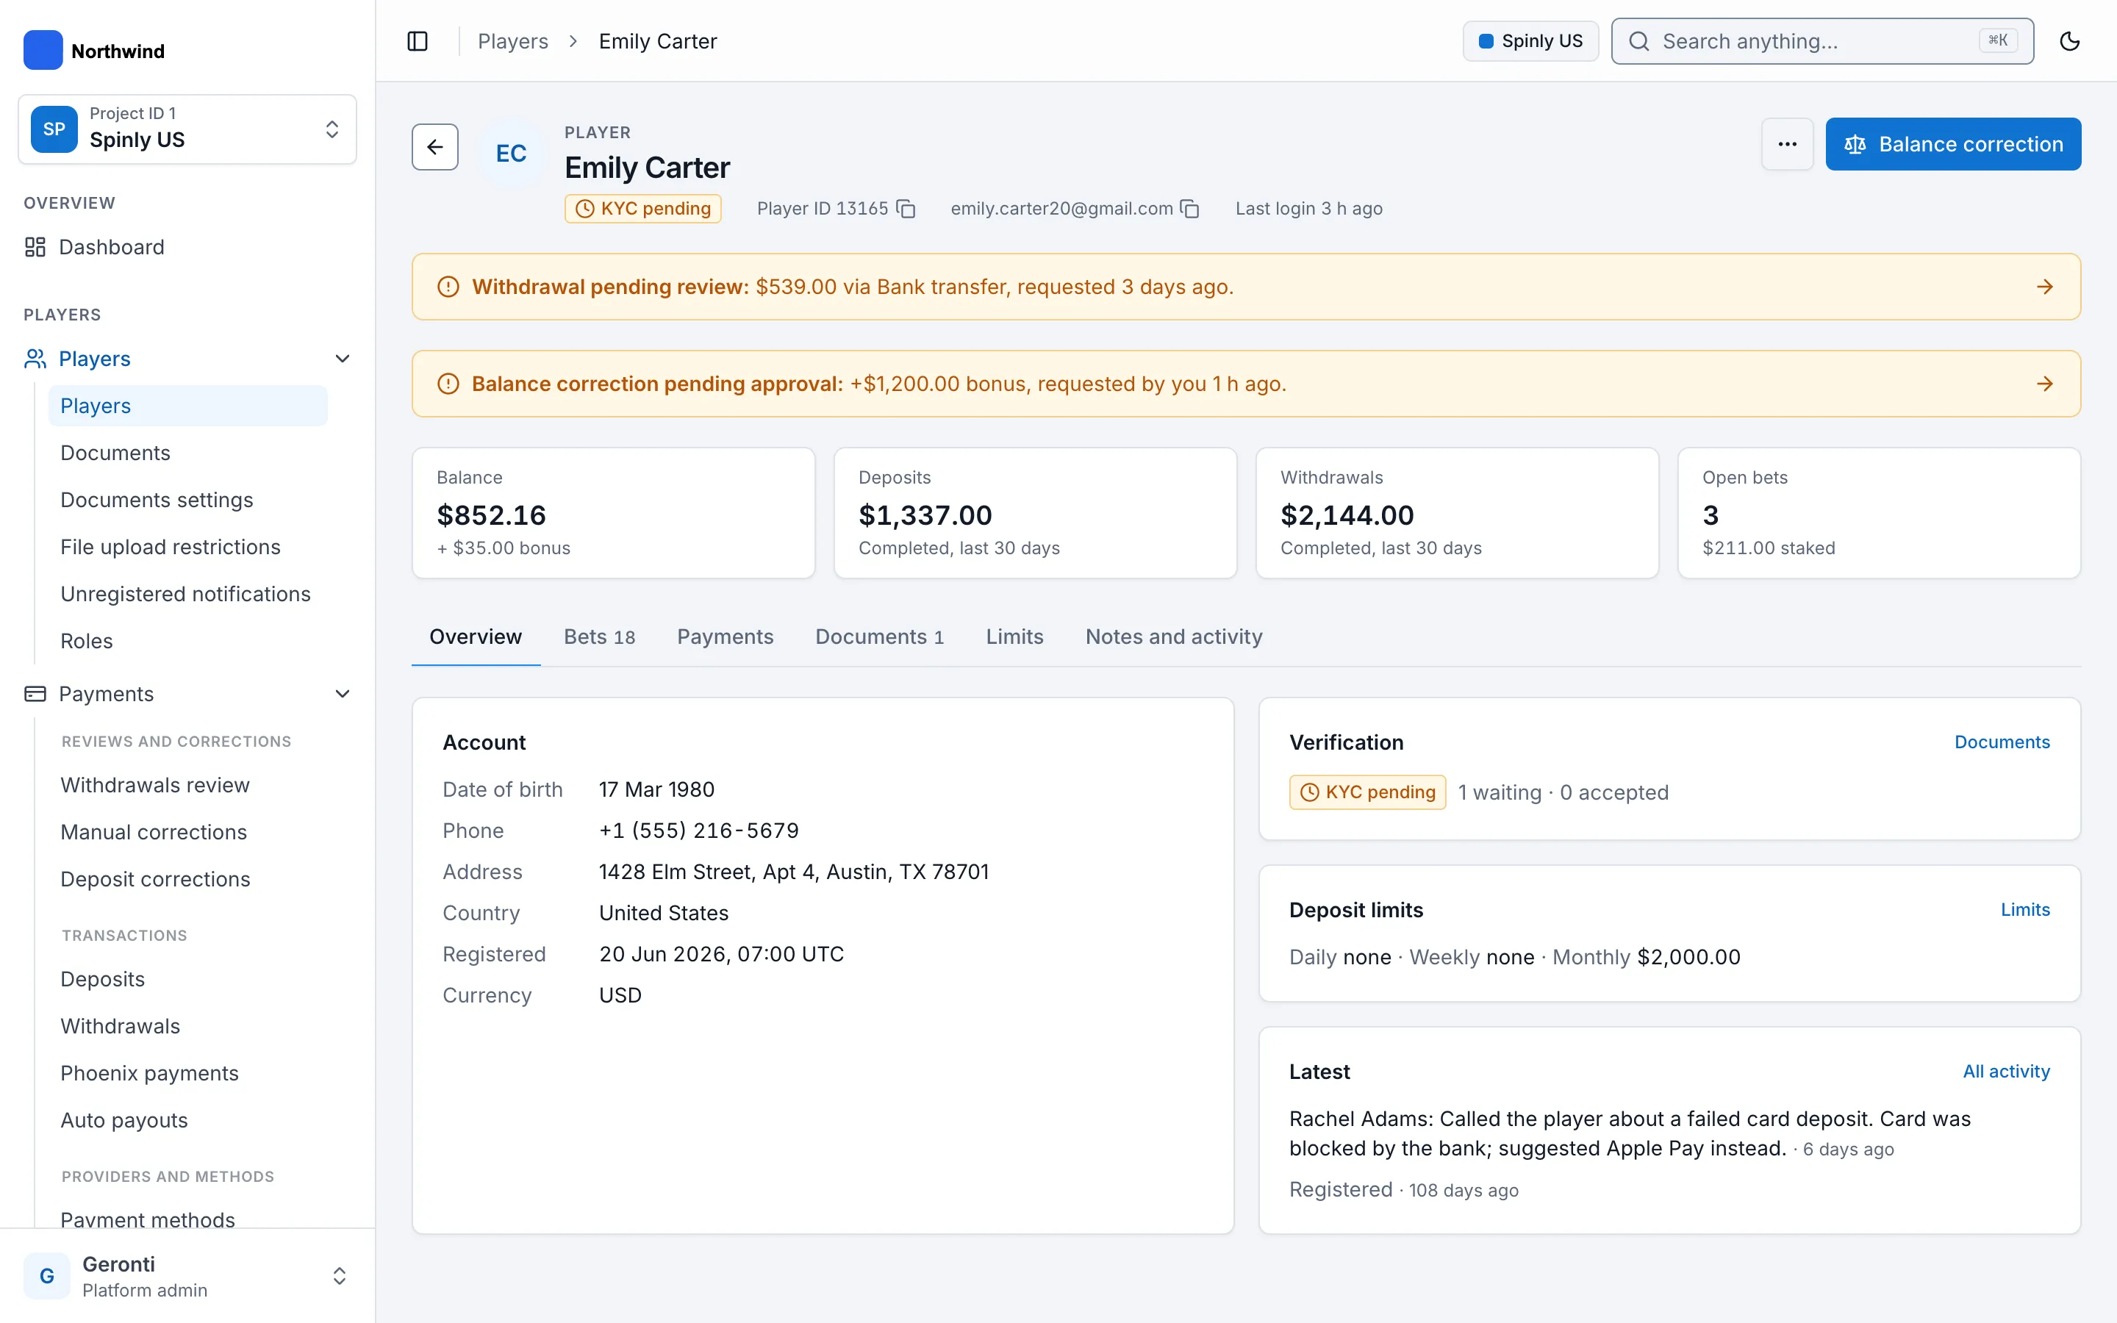Switch to dark mode moon icon

pyautogui.click(x=2069, y=41)
